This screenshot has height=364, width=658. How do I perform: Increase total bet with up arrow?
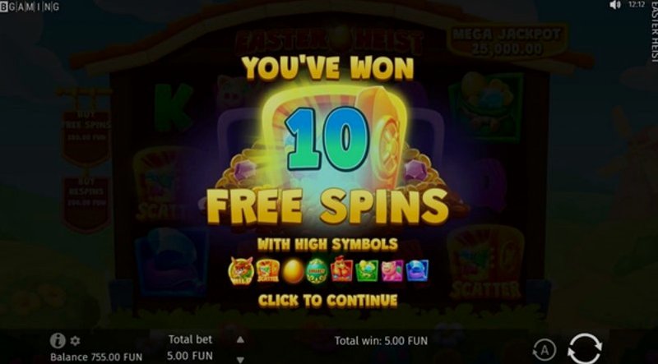point(240,339)
